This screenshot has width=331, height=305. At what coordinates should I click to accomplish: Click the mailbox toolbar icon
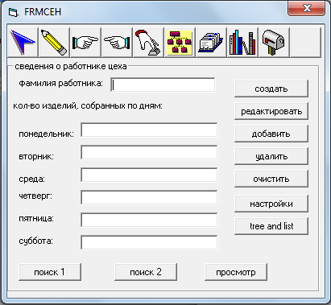tap(274, 42)
